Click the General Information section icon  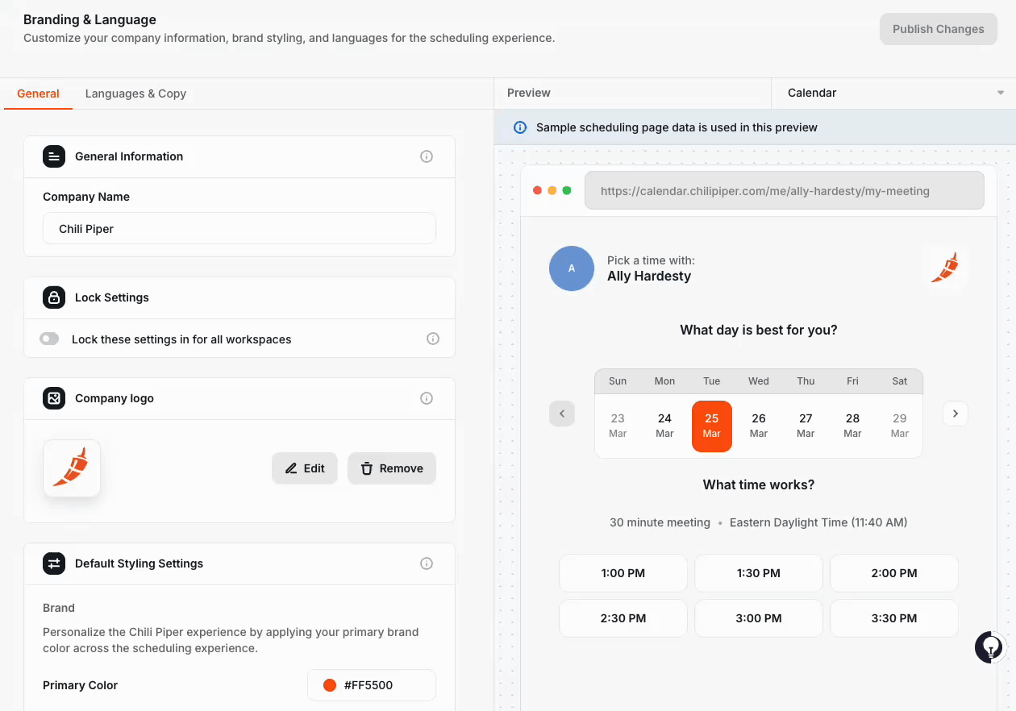tap(54, 156)
